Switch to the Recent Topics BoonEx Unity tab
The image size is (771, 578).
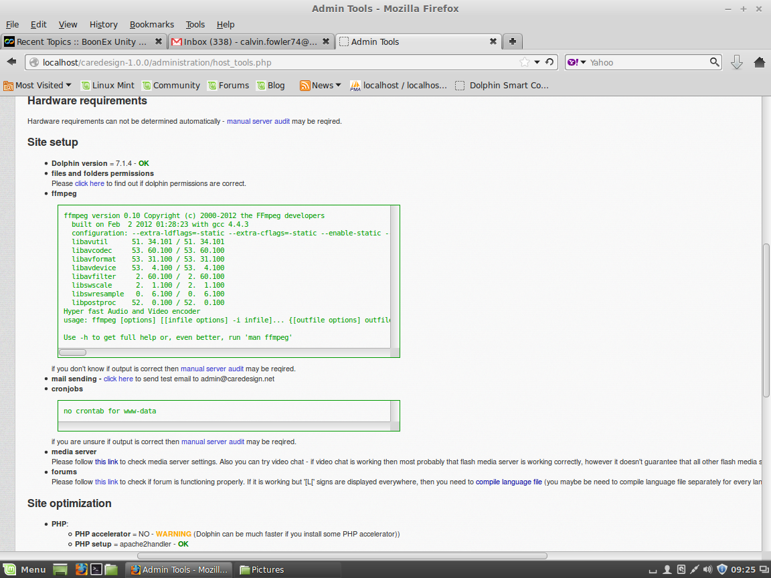82,41
